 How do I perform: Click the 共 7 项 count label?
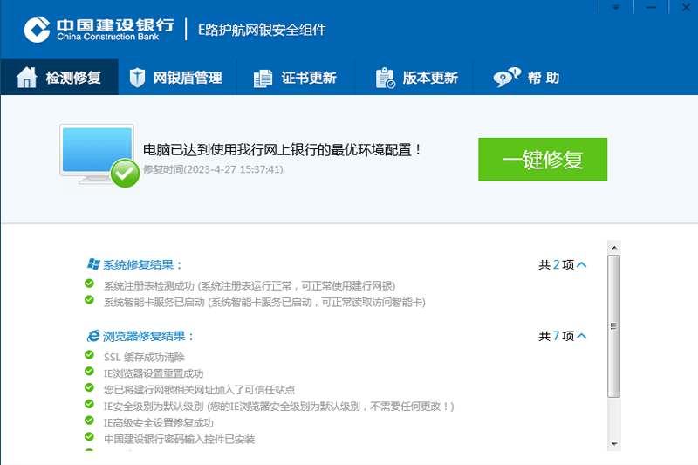tap(557, 336)
